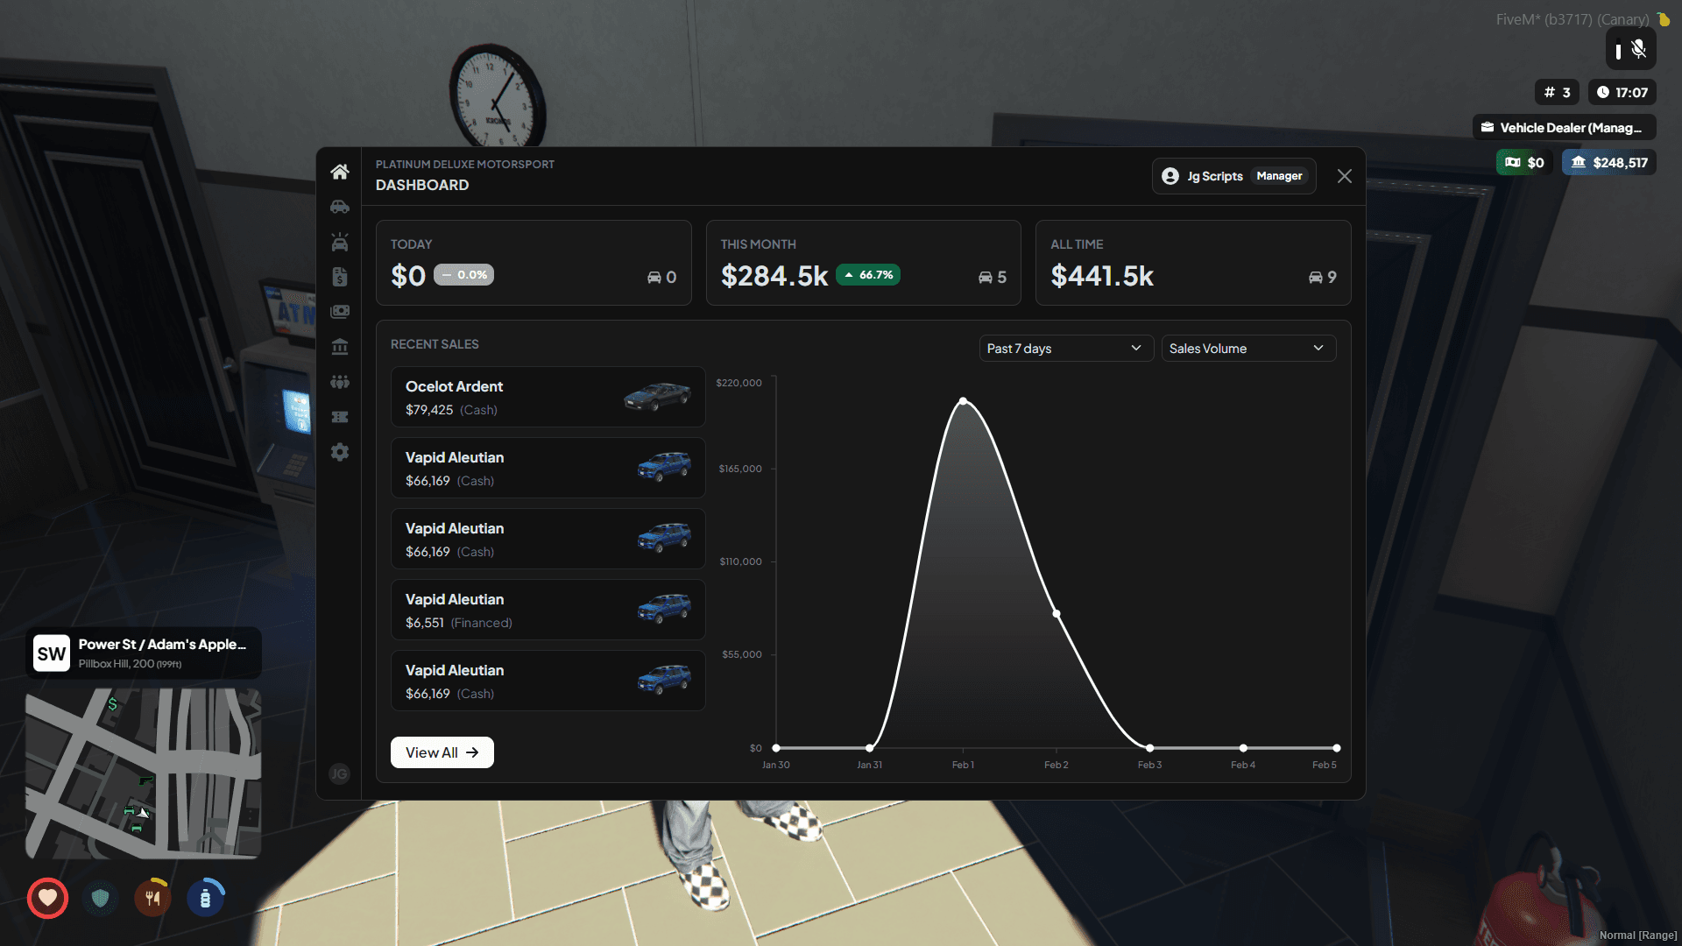Screen dimensions: 1682x946
Task: Open the vehicles (car) sidebar icon
Action: point(340,207)
